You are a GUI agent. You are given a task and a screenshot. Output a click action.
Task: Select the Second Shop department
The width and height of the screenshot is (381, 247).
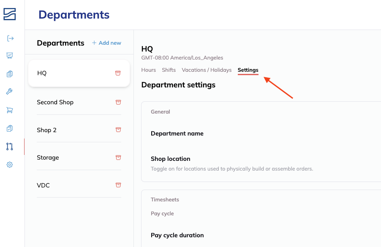55,102
